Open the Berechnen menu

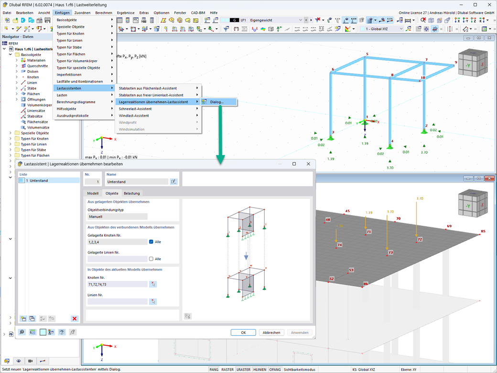tap(104, 13)
